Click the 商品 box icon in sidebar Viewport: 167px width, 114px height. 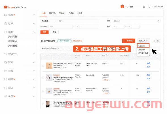coord(6,32)
